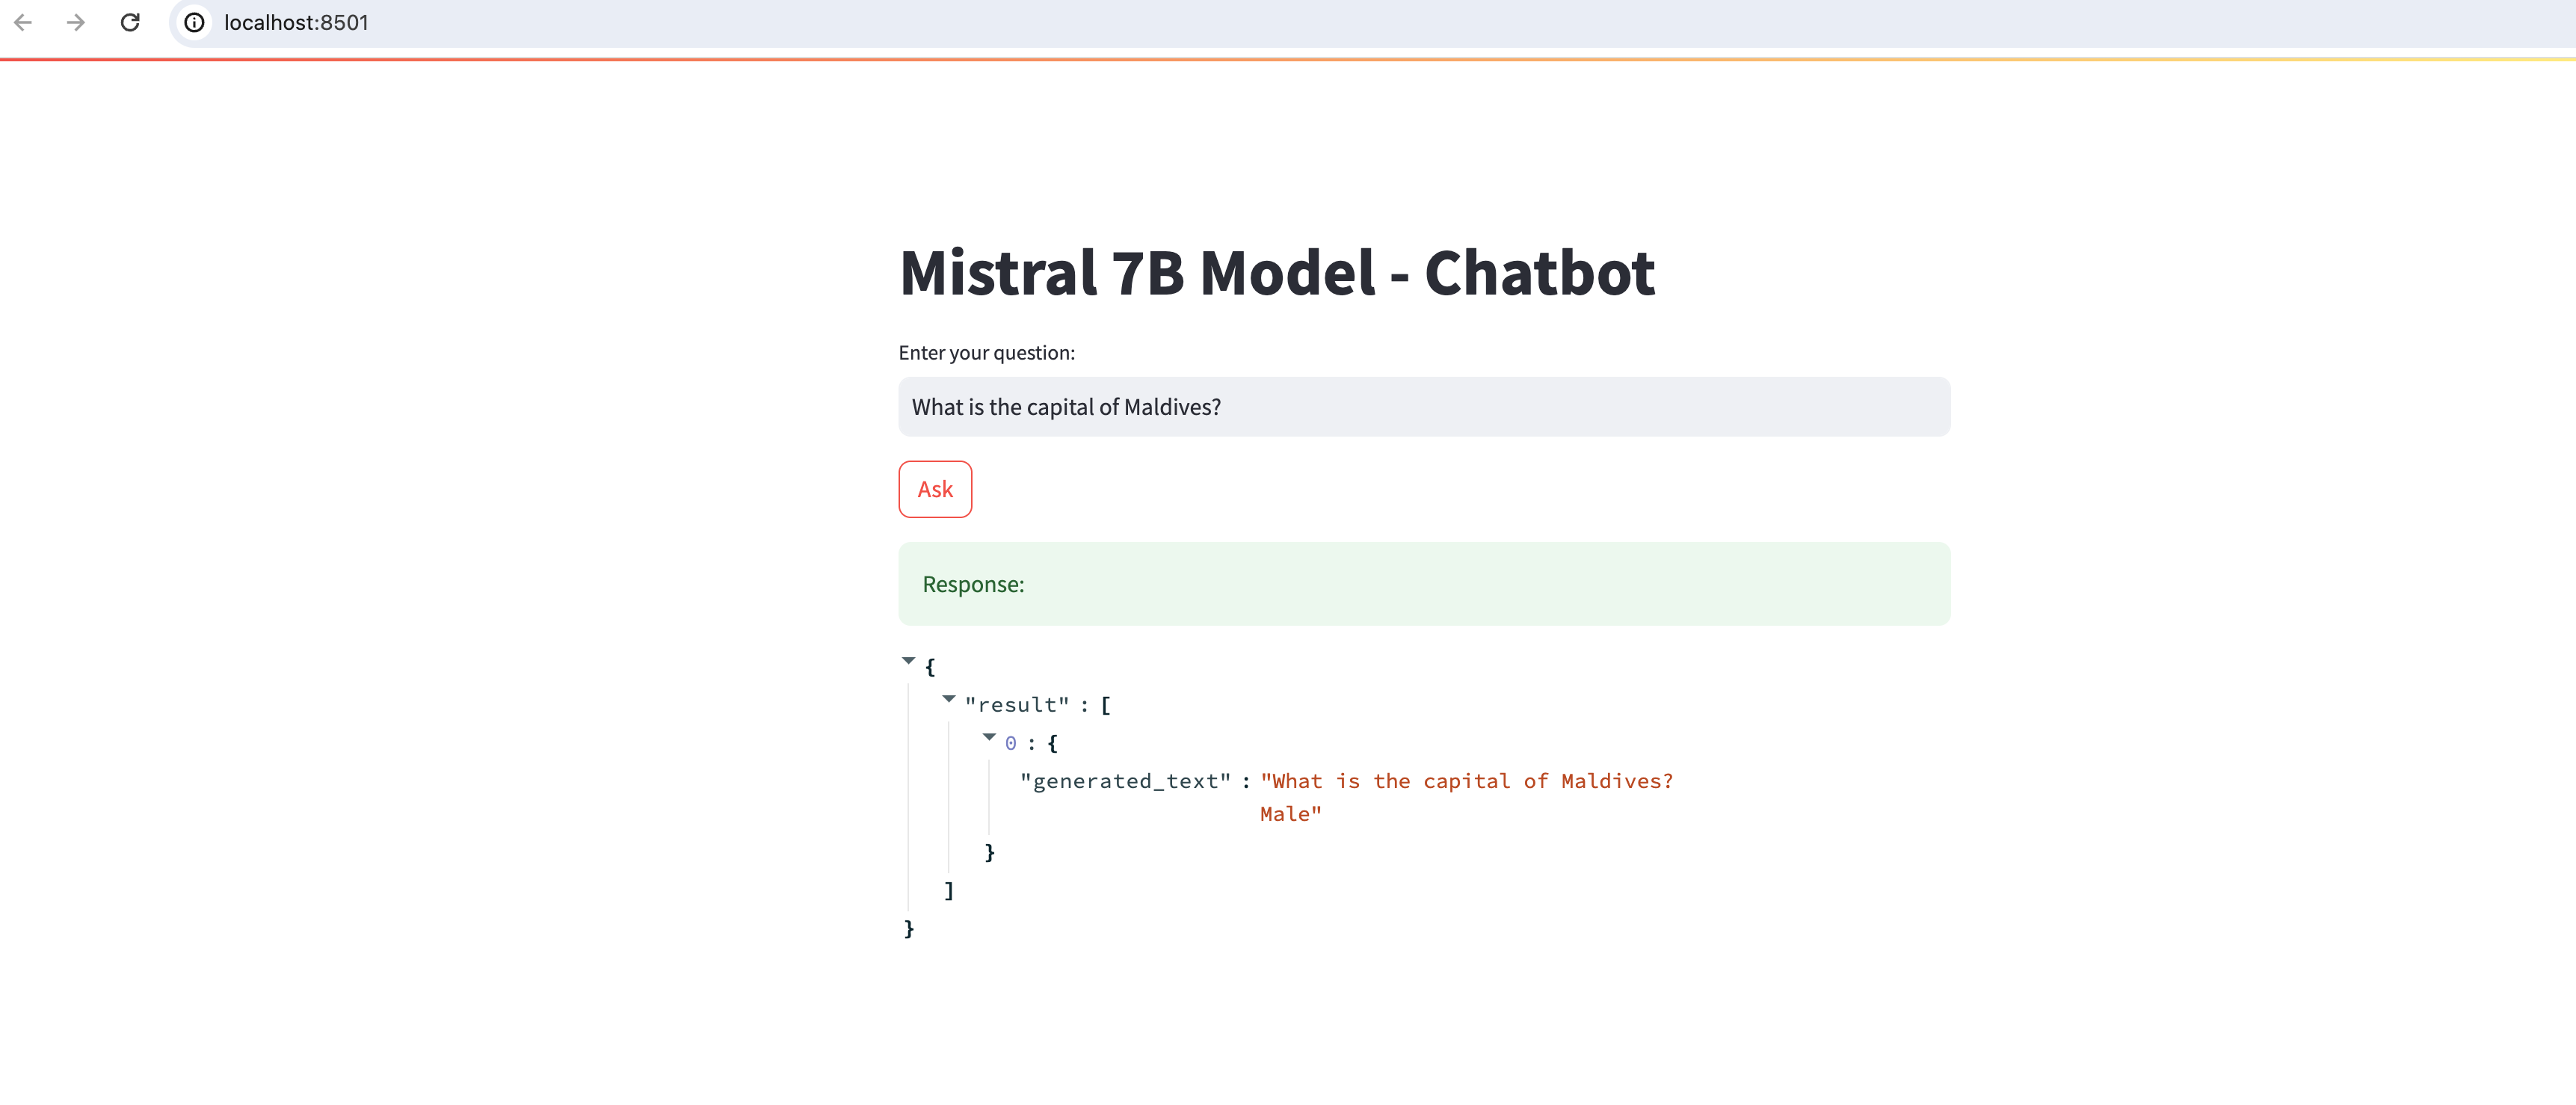This screenshot has width=2576, height=1105.
Task: Click the closing brace of item 0
Action: pos(989,852)
